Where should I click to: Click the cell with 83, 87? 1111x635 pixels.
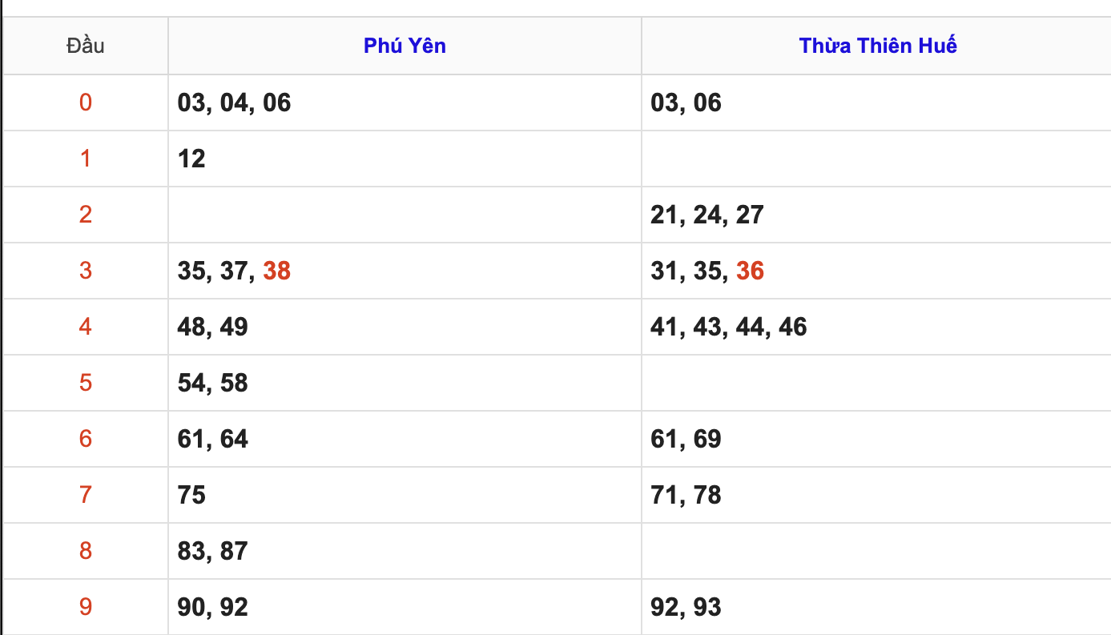coord(212,551)
